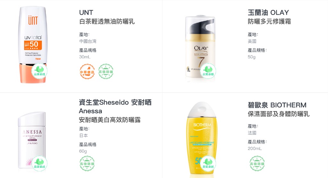Viewport: 328px width, 178px height.
Task: Click the 品質卓越 badge on Anessa bottle
Action: pos(39,163)
